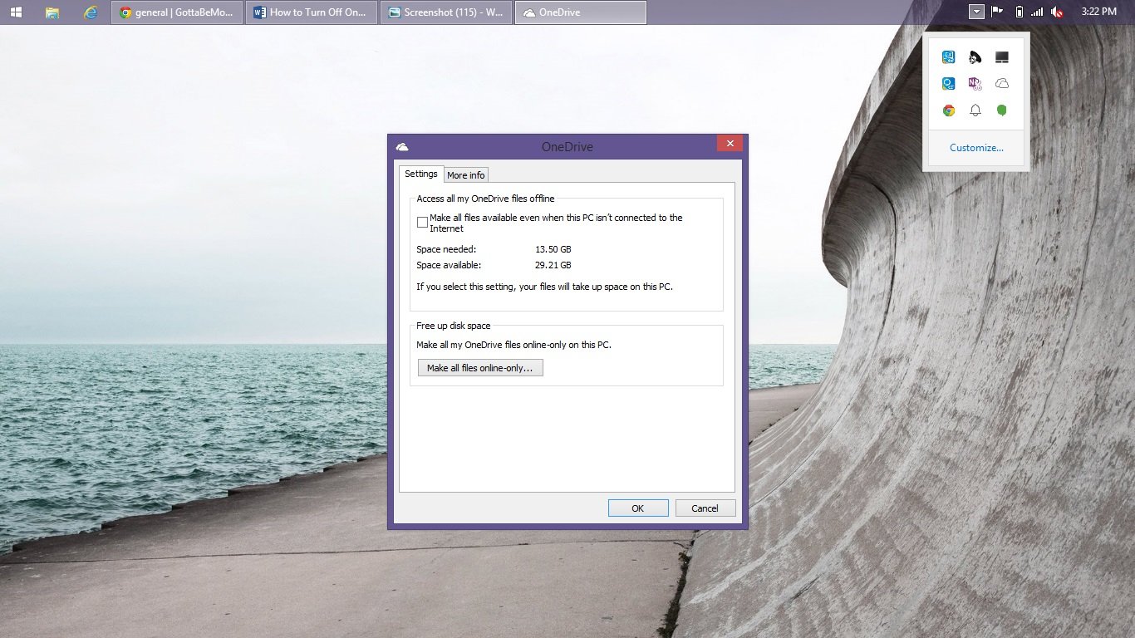Click the notification bell tray icon
This screenshot has width=1135, height=638.
pos(975,110)
